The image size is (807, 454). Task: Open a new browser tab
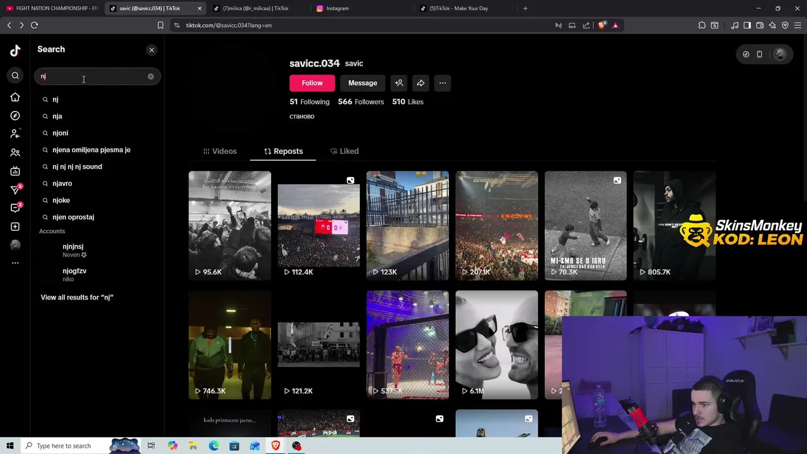525,8
